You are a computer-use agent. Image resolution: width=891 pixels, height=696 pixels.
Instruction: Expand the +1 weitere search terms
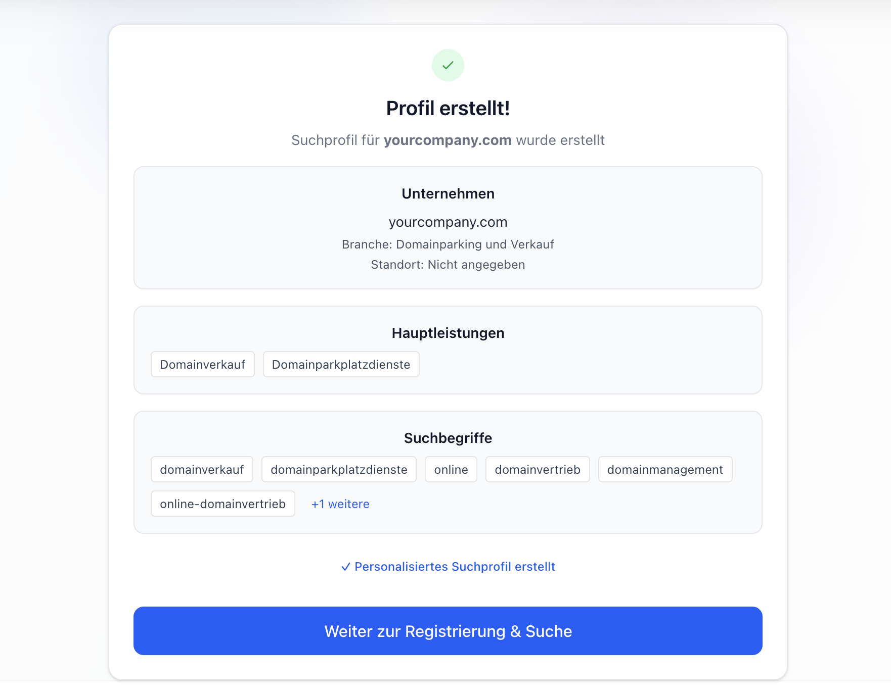point(340,504)
